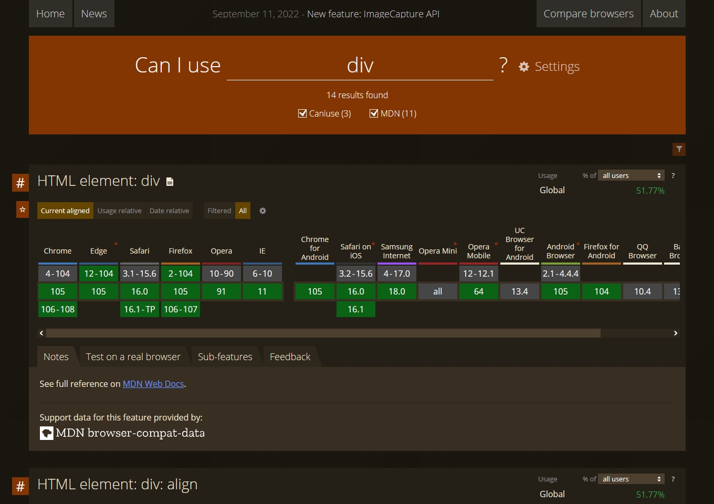This screenshot has height=504, width=714.
Task: Click scroll right arrow of browser table
Action: [676, 333]
